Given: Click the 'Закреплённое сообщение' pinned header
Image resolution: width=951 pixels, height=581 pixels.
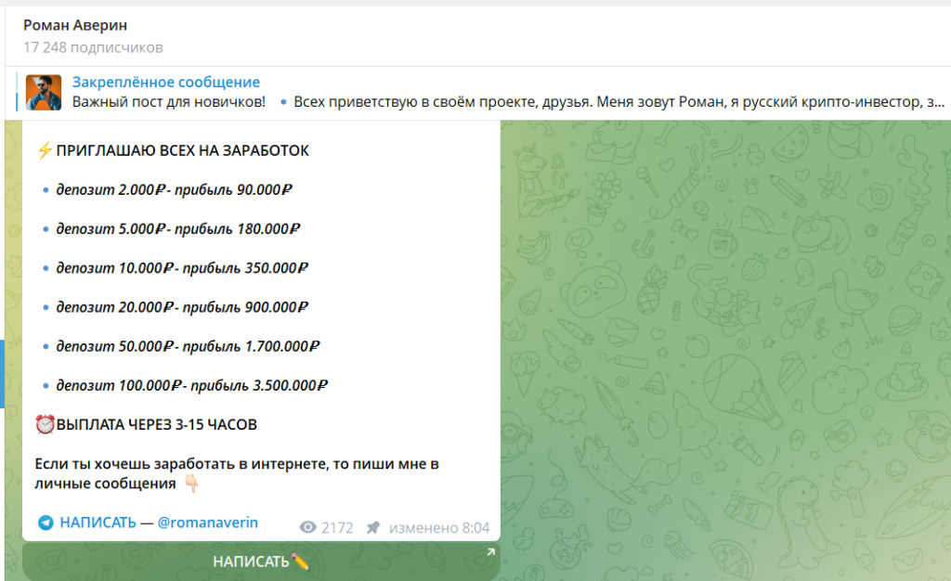Looking at the screenshot, I should point(165,82).
